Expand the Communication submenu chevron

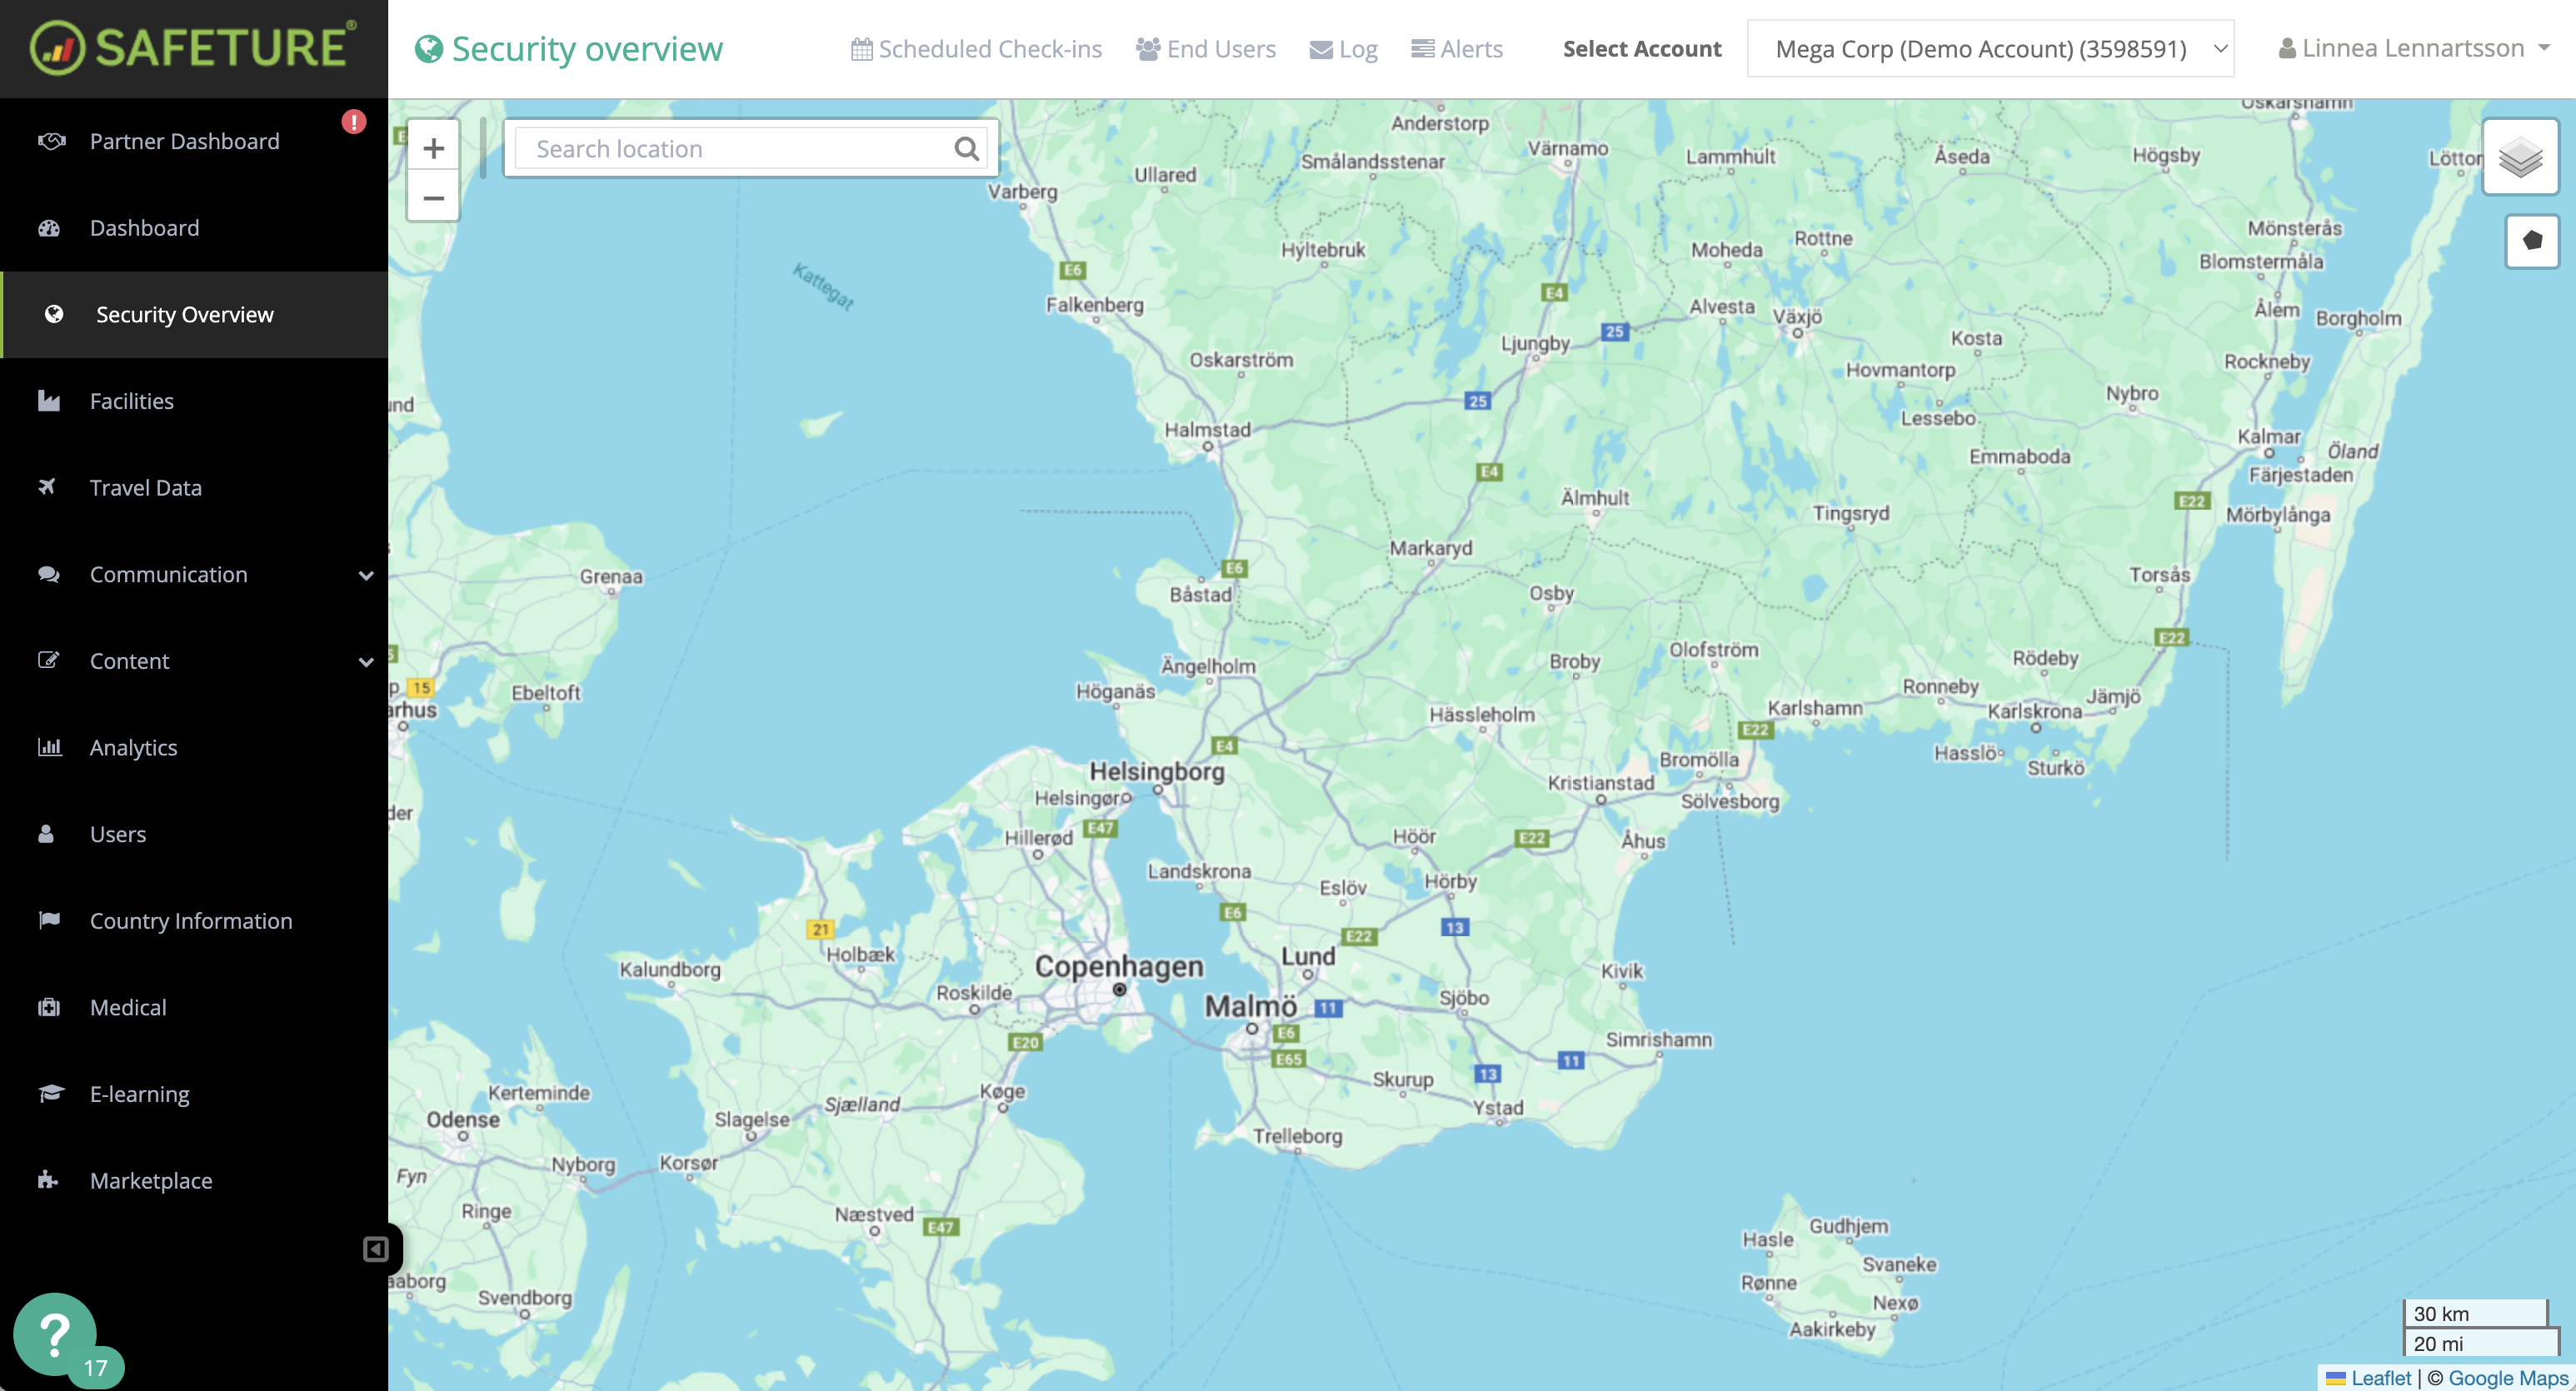click(x=366, y=575)
